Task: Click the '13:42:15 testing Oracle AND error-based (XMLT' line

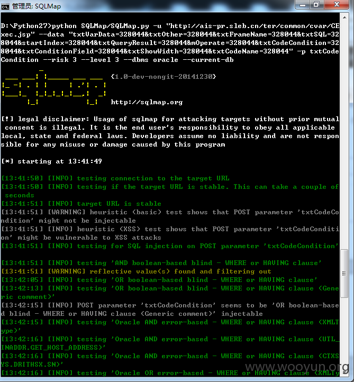Action: [170, 326]
